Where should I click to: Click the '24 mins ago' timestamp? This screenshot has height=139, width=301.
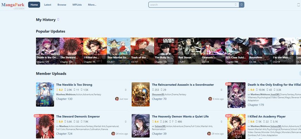coord(122,134)
